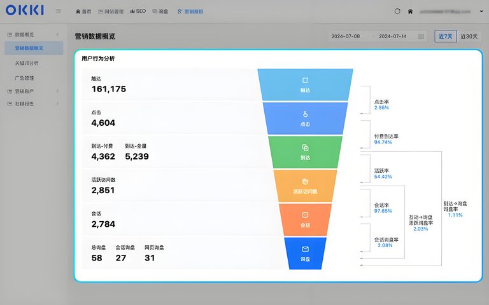Click the blurred account email
Viewport: 489px width, 305px height.
click(445, 11)
